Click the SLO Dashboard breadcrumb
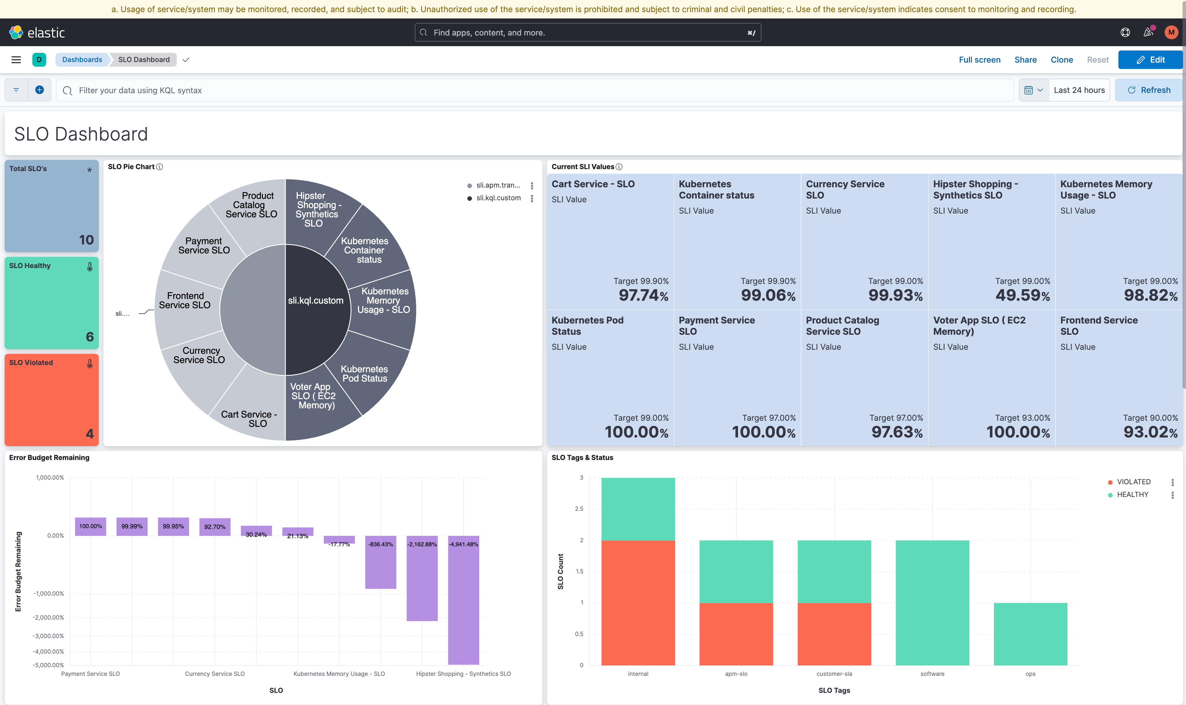The image size is (1186, 705). [x=144, y=60]
